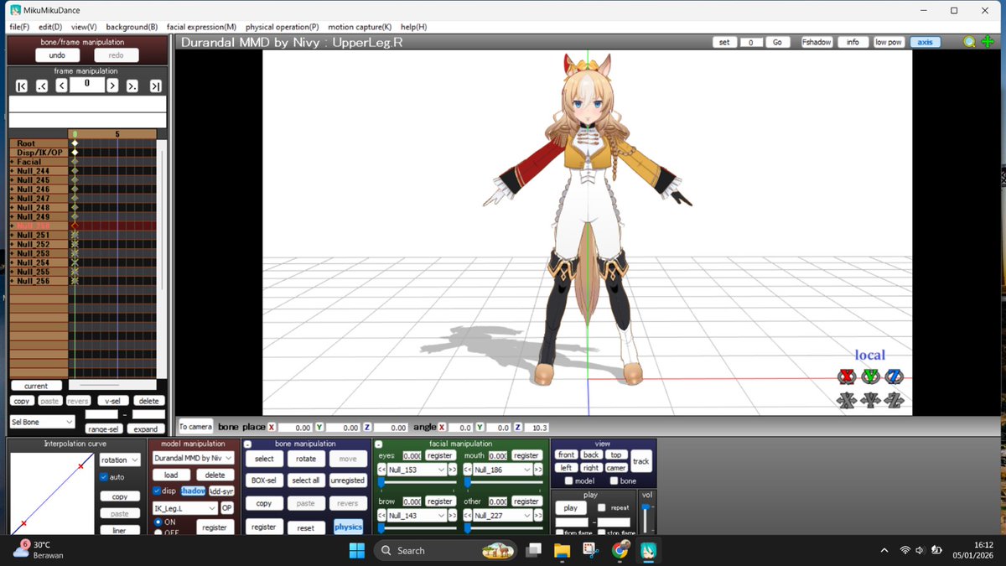Screen dimensions: 1006x566
Task: Open the view(V) menu
Action: click(84, 27)
